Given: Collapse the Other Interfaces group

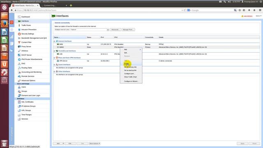Looking at the screenshot, I should pos(54,72).
